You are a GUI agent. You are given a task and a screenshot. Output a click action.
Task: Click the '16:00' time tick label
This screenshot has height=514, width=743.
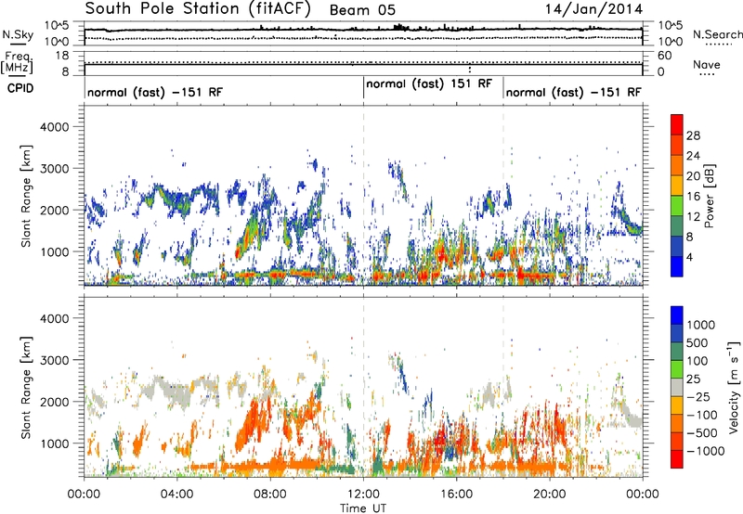point(456,495)
